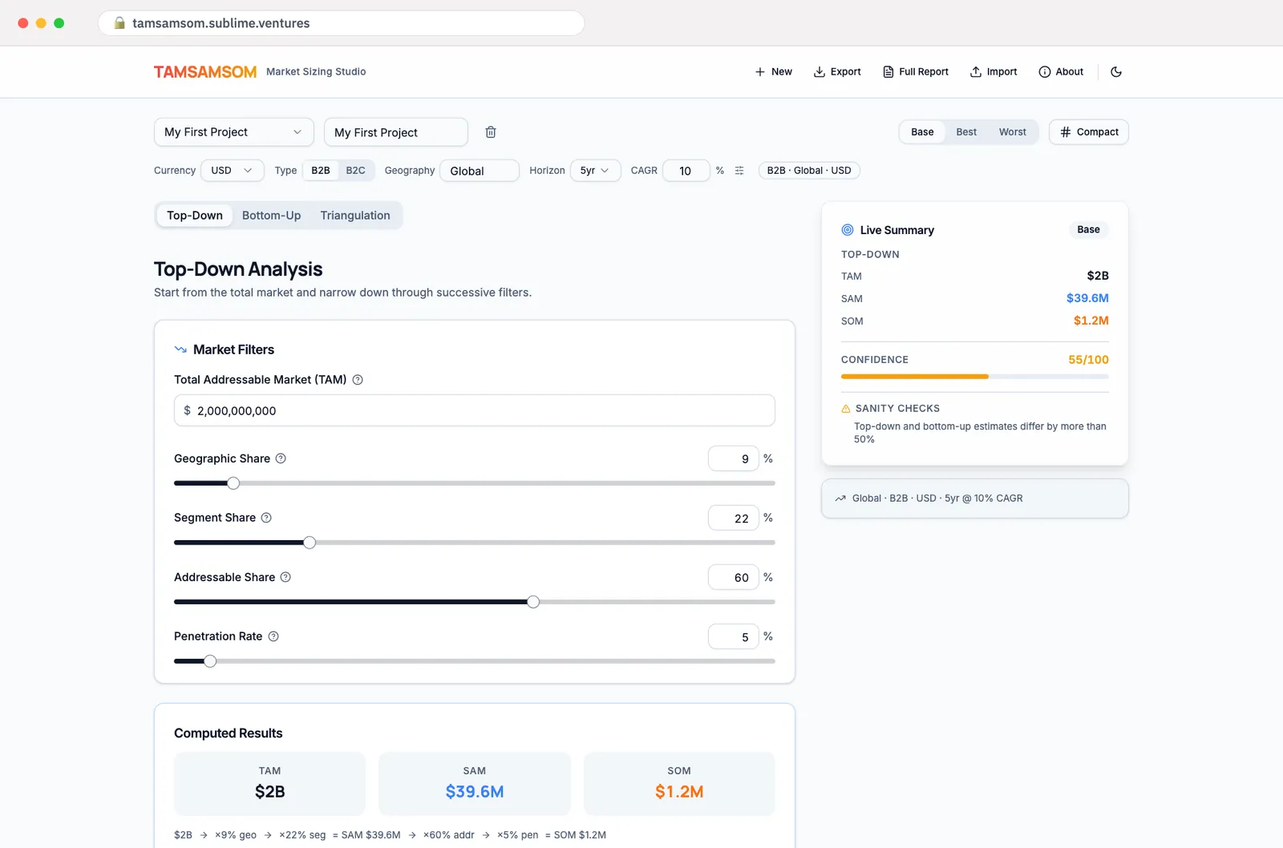Click the Market Filters trend icon
The image size is (1283, 848).
coord(180,349)
